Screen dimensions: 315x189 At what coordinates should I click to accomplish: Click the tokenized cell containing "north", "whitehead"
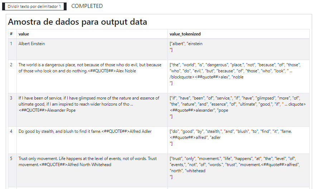[x=238, y=170]
